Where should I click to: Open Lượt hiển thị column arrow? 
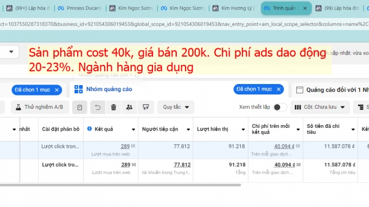point(243,130)
